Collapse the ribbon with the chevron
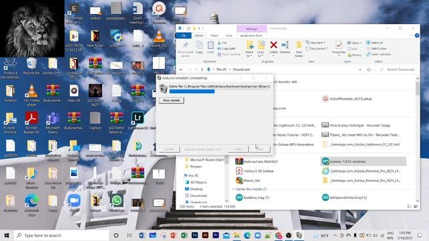The height and width of the screenshot is (241, 429). [x=411, y=35]
